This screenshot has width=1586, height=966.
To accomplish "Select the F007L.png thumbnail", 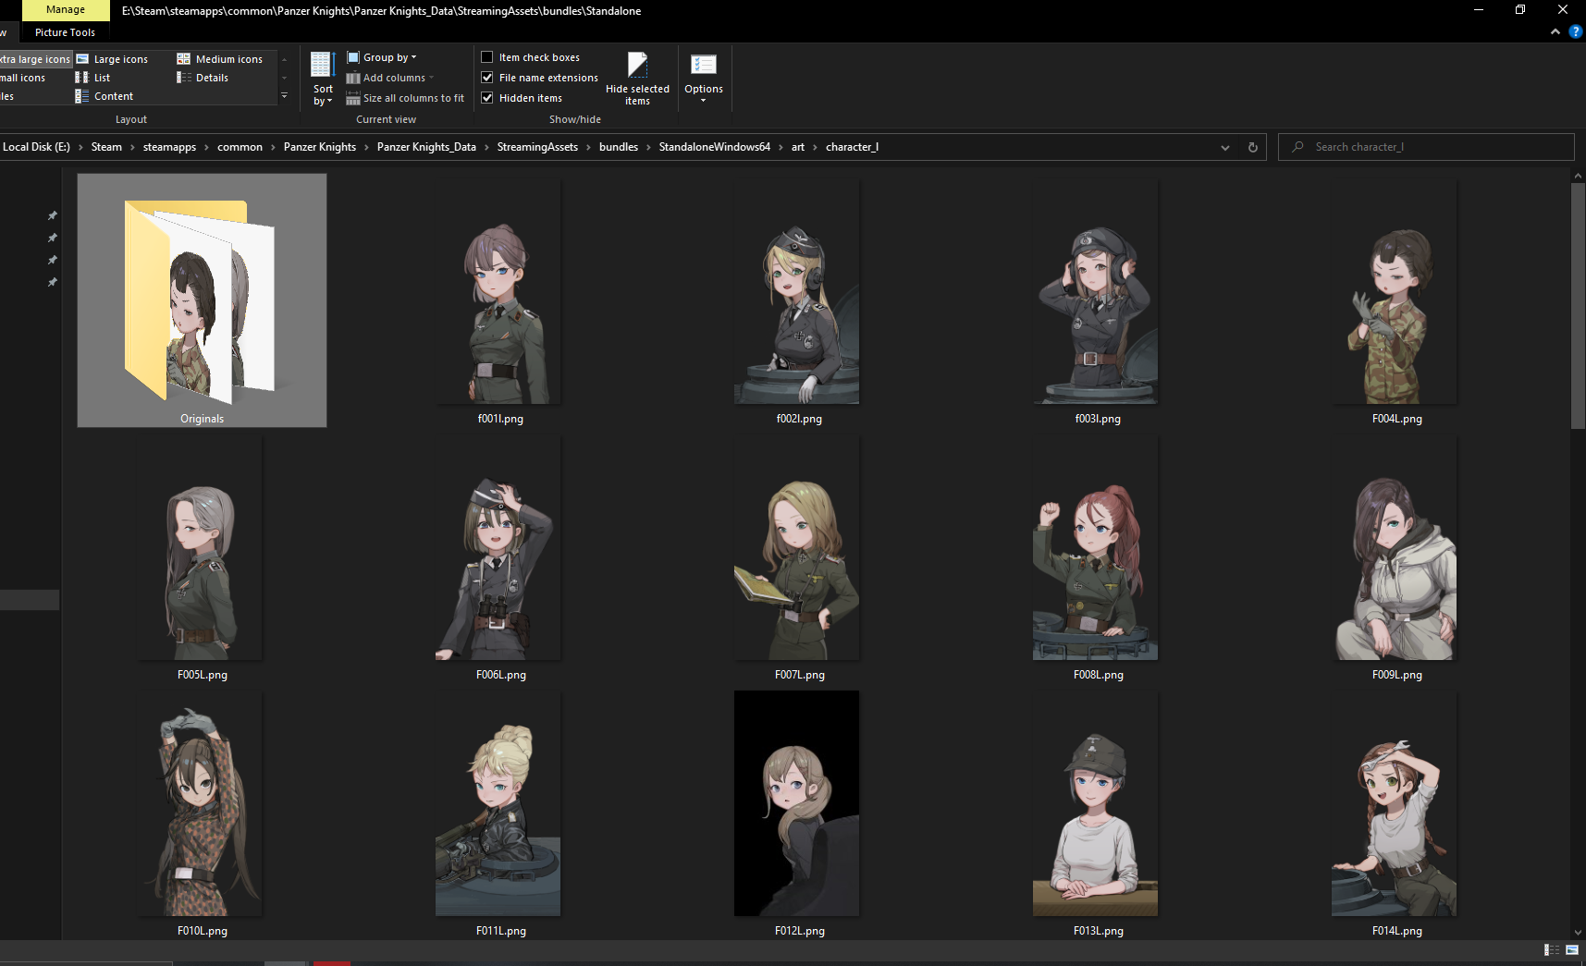I will point(797,548).
